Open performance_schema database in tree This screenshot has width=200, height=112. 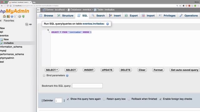pos(12,54)
